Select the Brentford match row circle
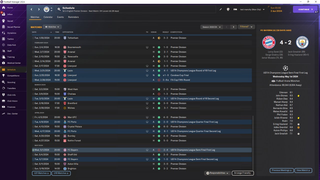Viewport: 320px width, 180px height. [x=33, y=103]
